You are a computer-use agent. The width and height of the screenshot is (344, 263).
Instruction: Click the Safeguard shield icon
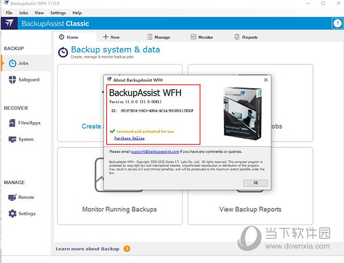coord(12,79)
